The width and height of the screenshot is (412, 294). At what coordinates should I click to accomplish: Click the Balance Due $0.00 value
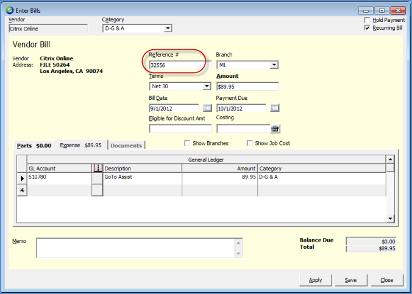[371, 241]
